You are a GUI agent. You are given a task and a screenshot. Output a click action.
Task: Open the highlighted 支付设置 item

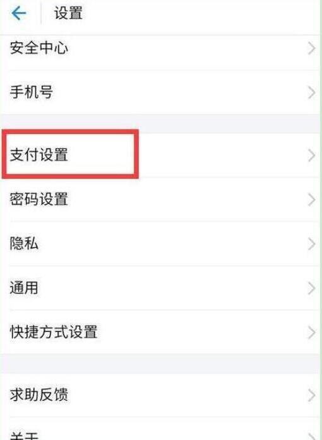pos(160,155)
